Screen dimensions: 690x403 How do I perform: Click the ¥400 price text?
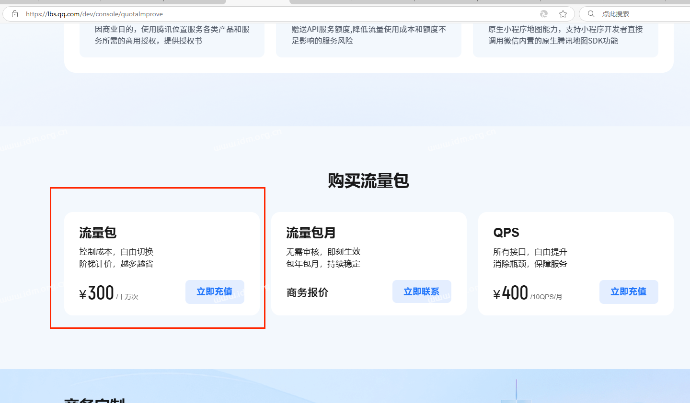click(x=510, y=292)
